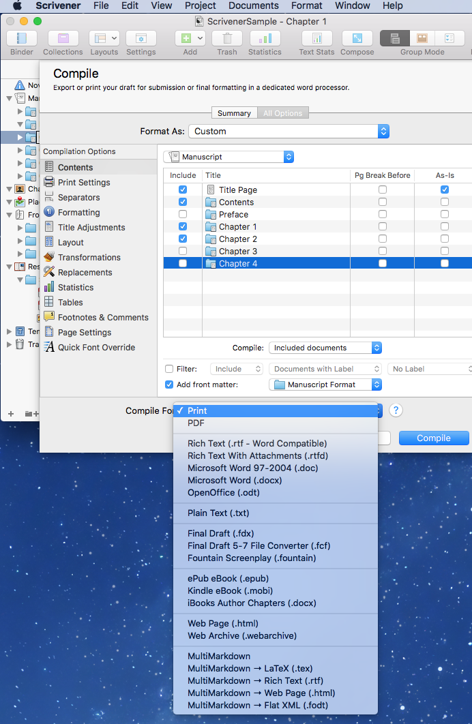Open the Manuscript Format front matter dropdown

325,384
